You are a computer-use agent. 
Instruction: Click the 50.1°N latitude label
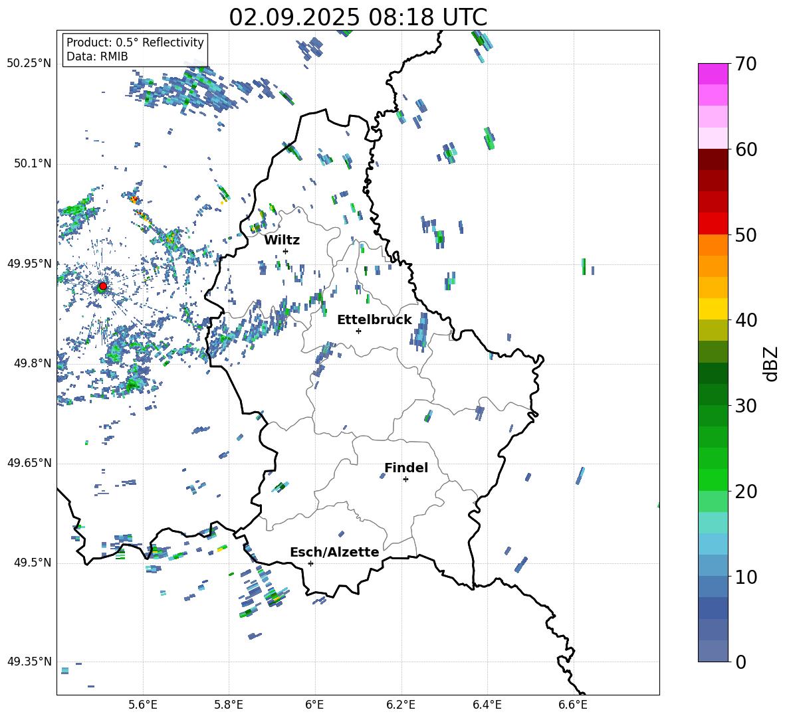pos(32,163)
